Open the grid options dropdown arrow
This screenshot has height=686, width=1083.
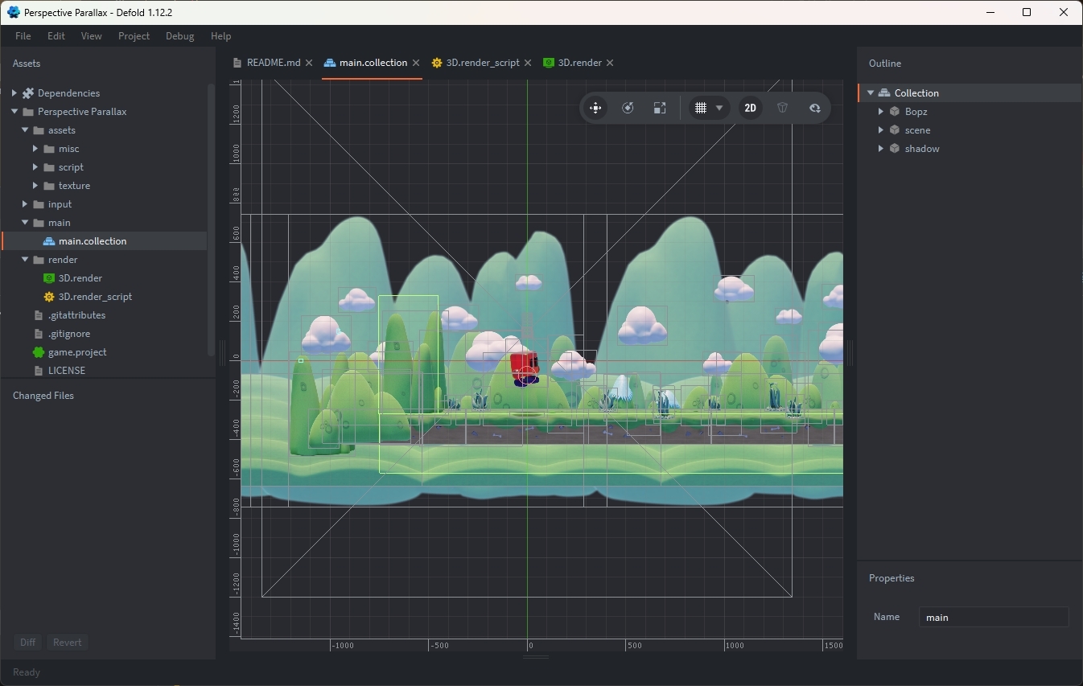pos(721,107)
